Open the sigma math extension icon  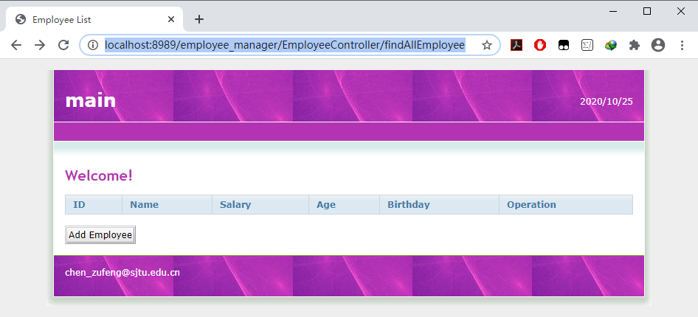(x=587, y=45)
